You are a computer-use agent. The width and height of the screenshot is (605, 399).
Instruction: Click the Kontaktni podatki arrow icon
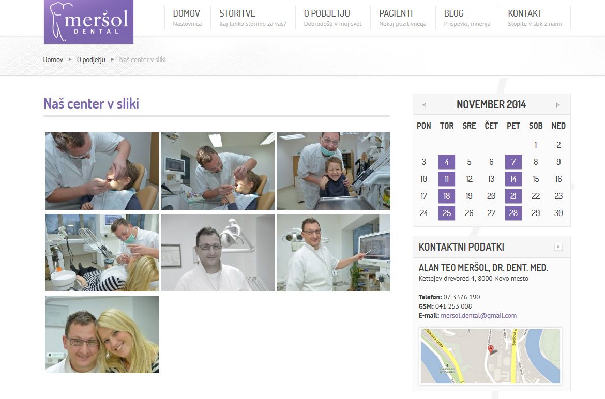(x=558, y=247)
